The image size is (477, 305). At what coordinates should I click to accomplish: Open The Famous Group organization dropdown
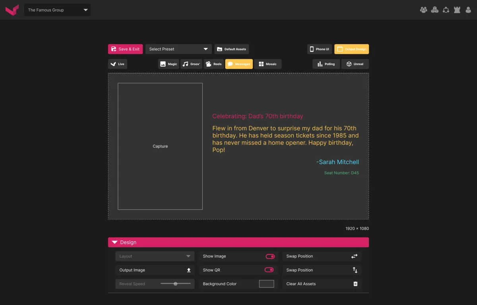point(57,10)
